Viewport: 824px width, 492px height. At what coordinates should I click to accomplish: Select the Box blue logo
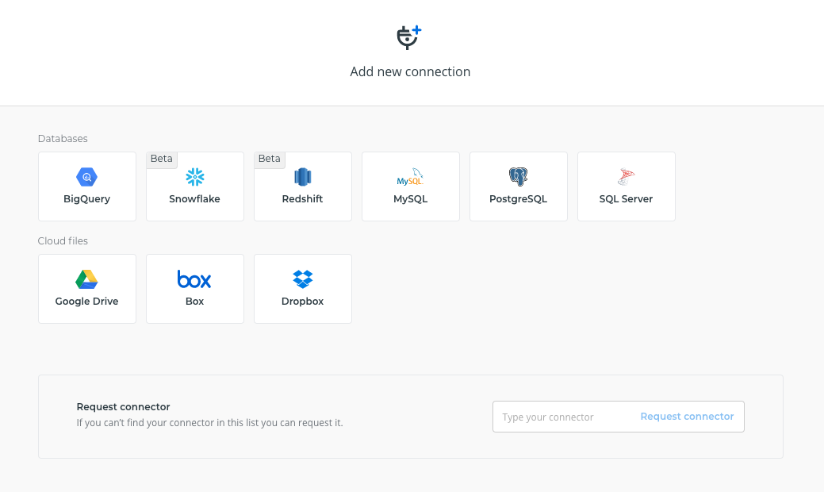click(194, 279)
